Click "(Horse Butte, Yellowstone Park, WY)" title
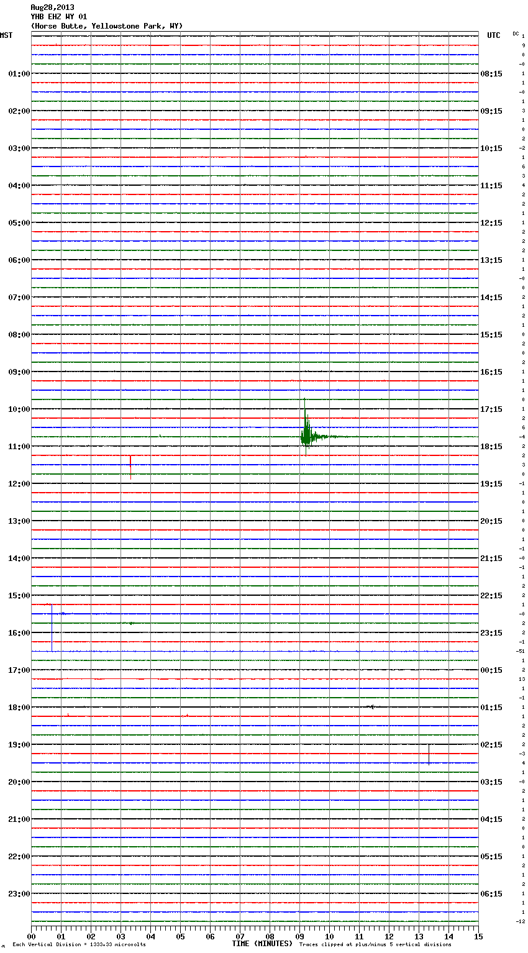This screenshot has width=528, height=953. point(106,26)
